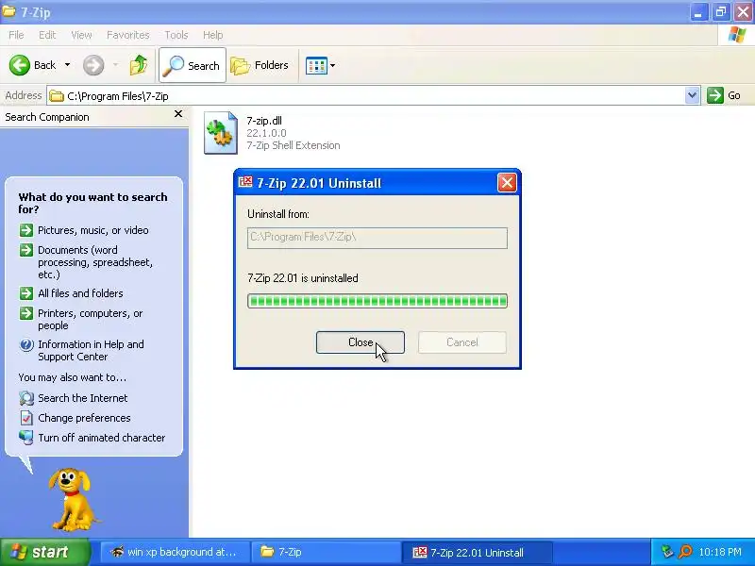Choose All files and folders search
This screenshot has width=755, height=566.
click(x=80, y=293)
